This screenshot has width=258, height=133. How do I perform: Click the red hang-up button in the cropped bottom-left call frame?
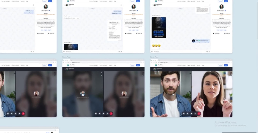tap(23, 114)
